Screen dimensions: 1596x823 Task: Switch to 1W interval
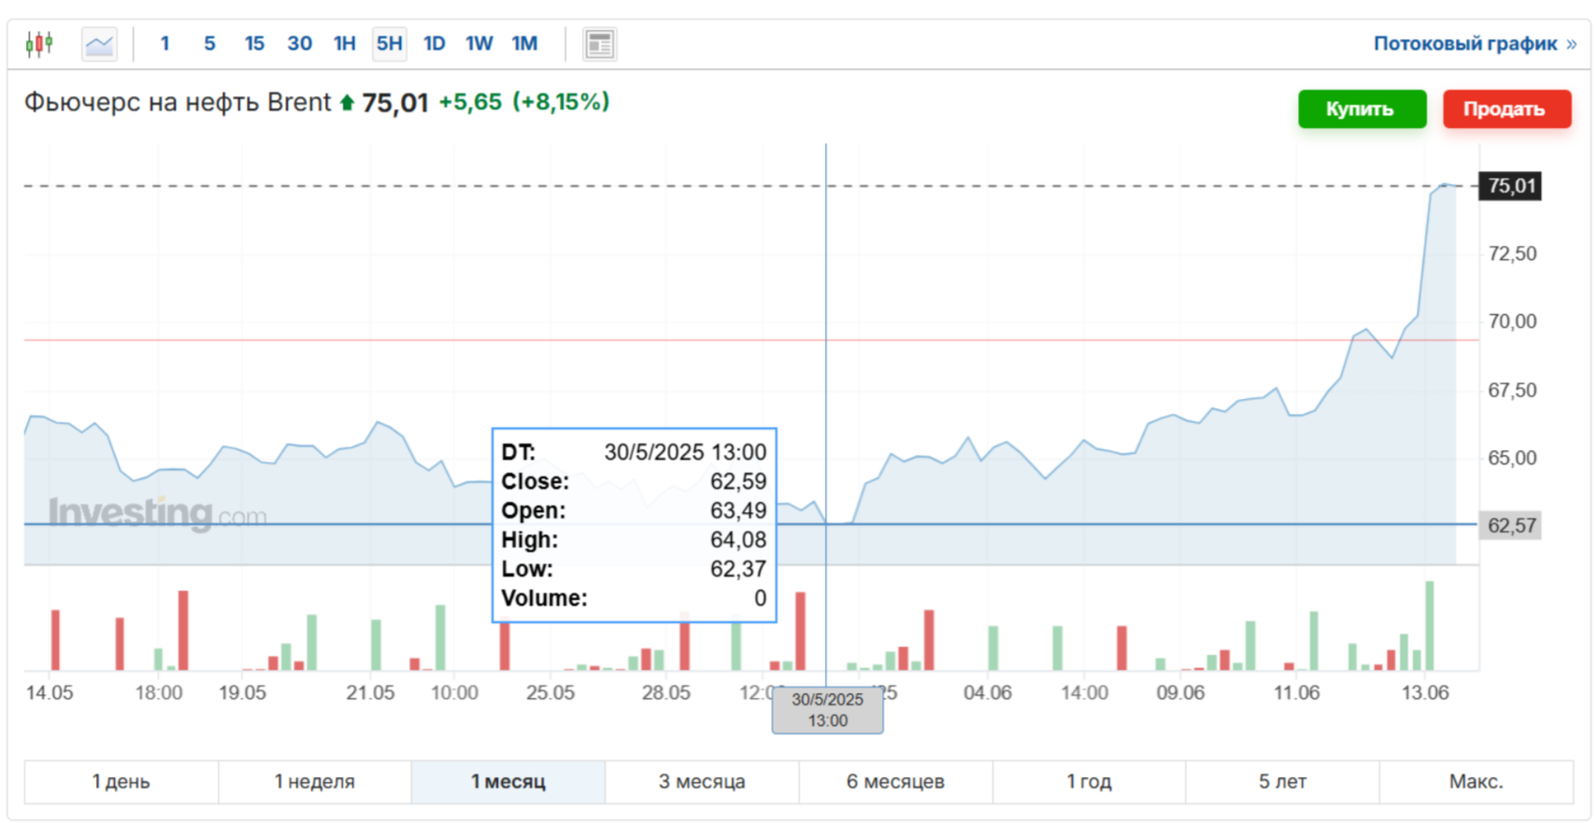pyautogui.click(x=478, y=44)
